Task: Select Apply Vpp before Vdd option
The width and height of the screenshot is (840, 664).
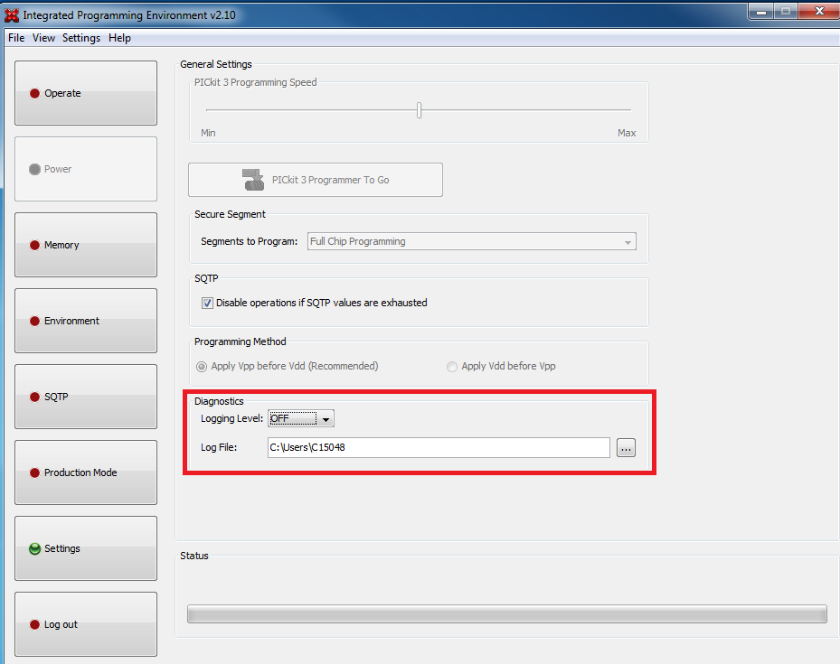Action: click(201, 366)
